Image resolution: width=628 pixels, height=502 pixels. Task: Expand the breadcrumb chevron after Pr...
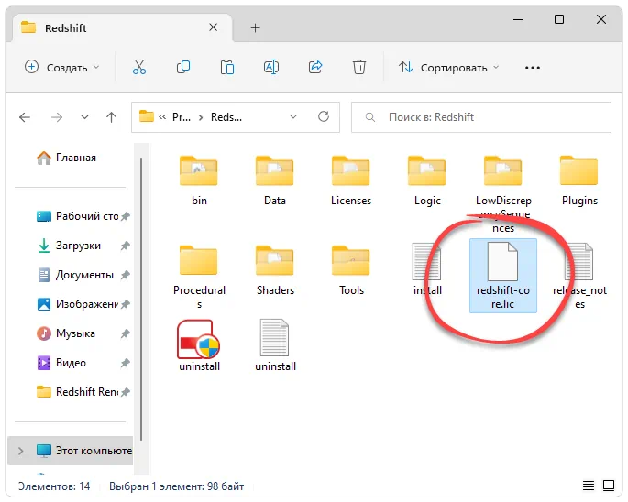pyautogui.click(x=201, y=117)
